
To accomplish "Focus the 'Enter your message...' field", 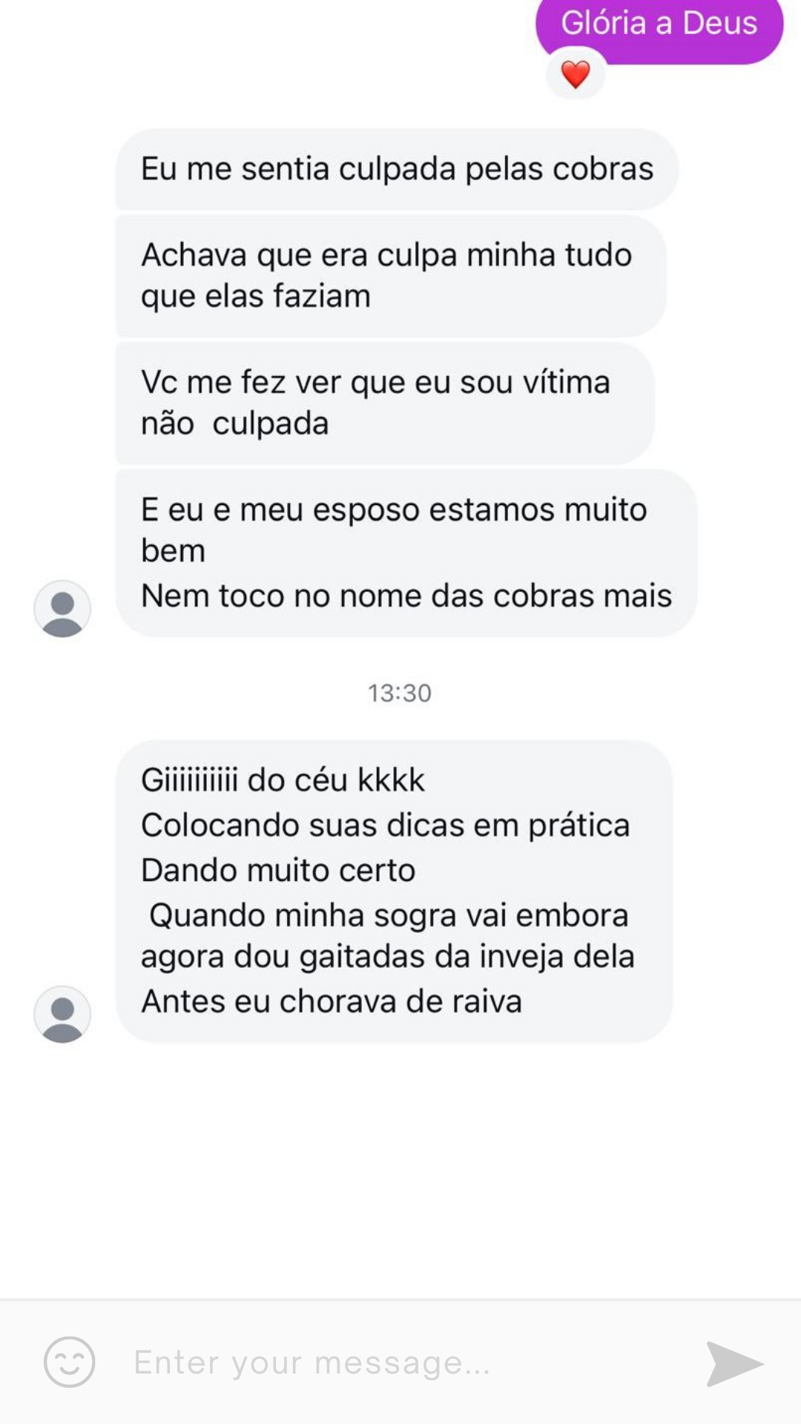I will pos(400,1362).
